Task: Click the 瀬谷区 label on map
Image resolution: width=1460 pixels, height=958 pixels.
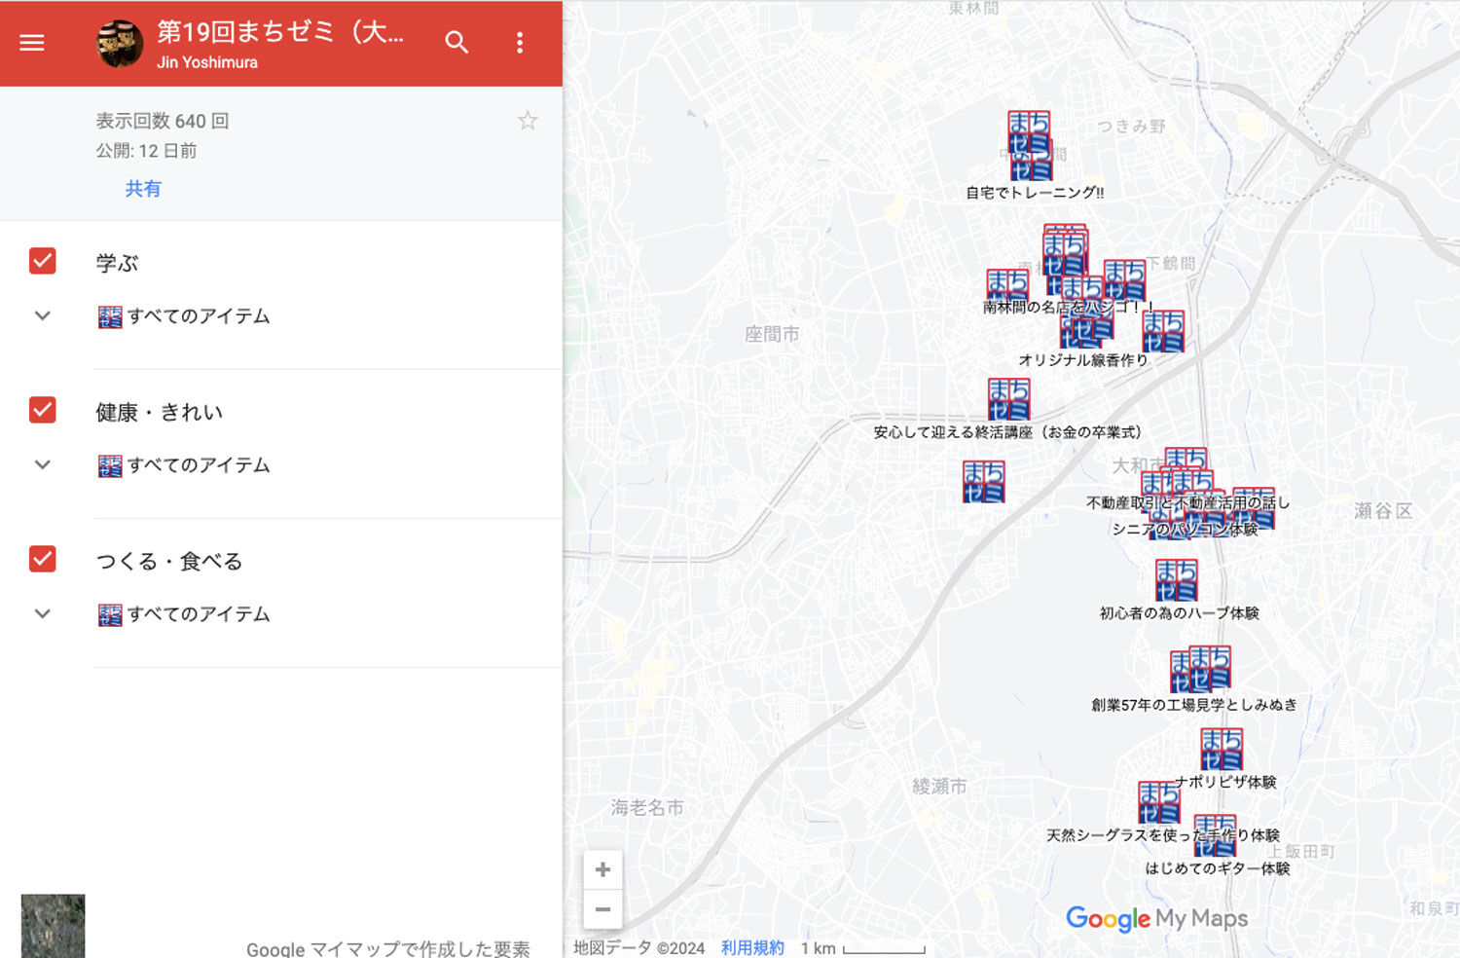Action: click(x=1383, y=510)
